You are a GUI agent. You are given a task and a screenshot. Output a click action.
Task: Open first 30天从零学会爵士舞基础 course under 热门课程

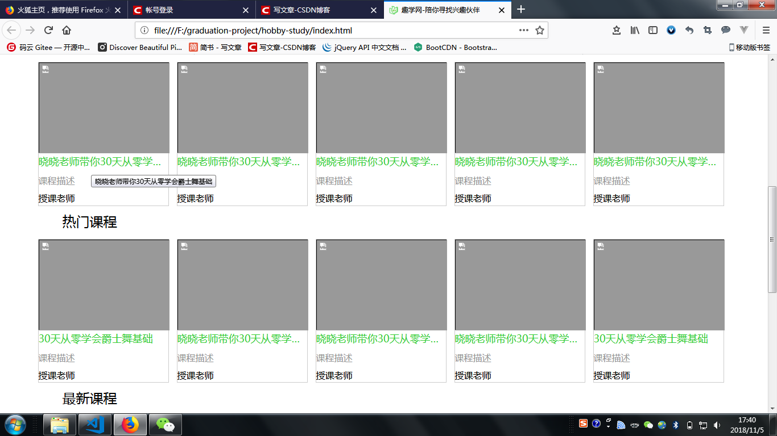point(96,339)
